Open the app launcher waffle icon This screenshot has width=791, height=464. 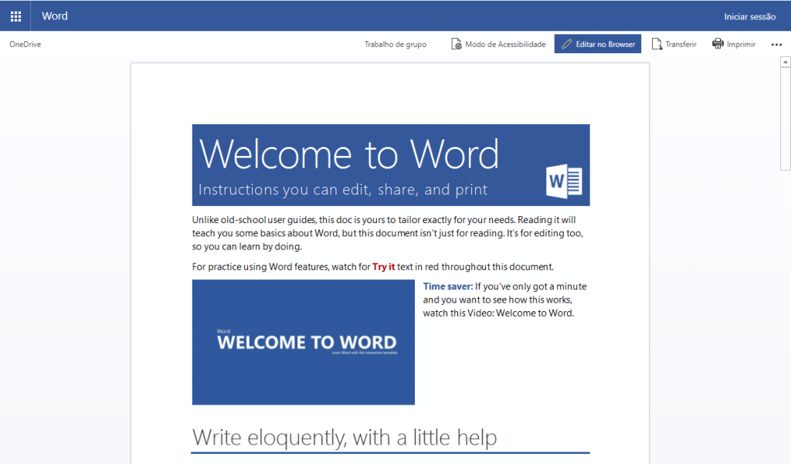15,16
